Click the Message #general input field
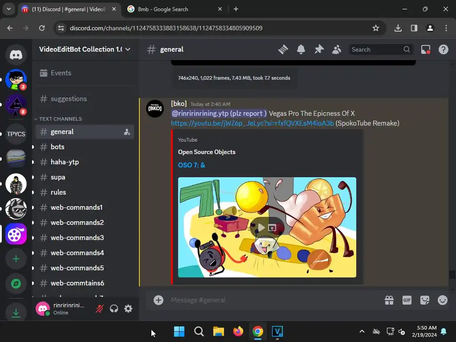 point(273,300)
